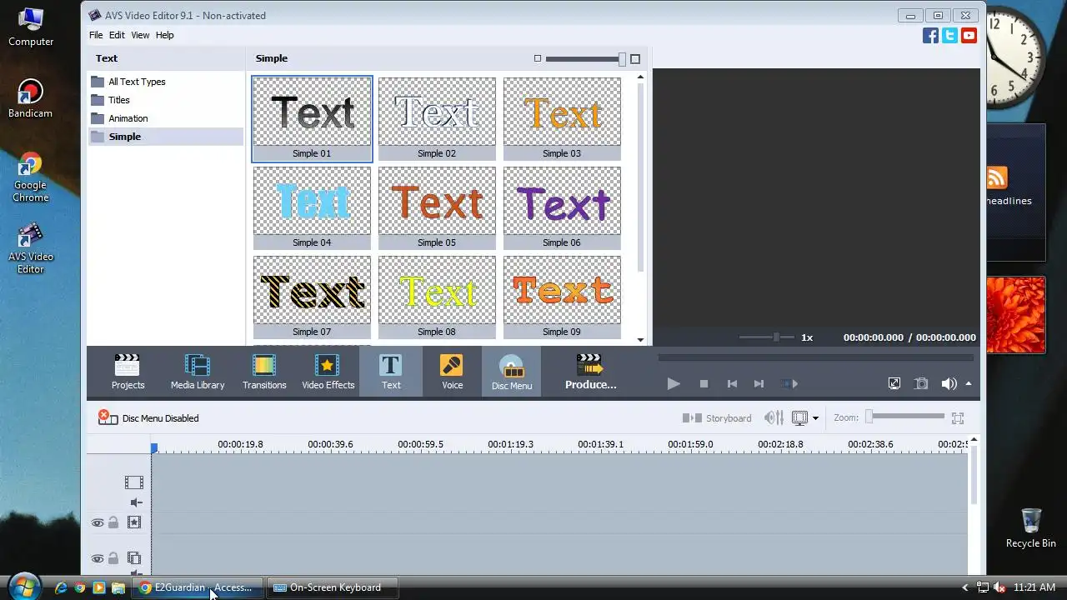Adjust the timeline Zoom slider
Screen dimensions: 1067x600
coord(905,417)
